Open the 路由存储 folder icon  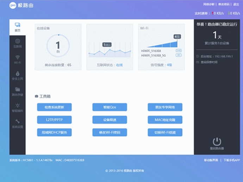18,90
